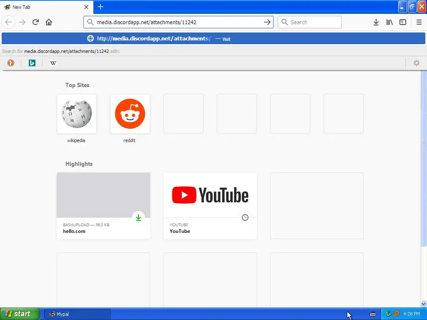Click the scrollbar down arrow
The image size is (427, 320).
pos(423,304)
